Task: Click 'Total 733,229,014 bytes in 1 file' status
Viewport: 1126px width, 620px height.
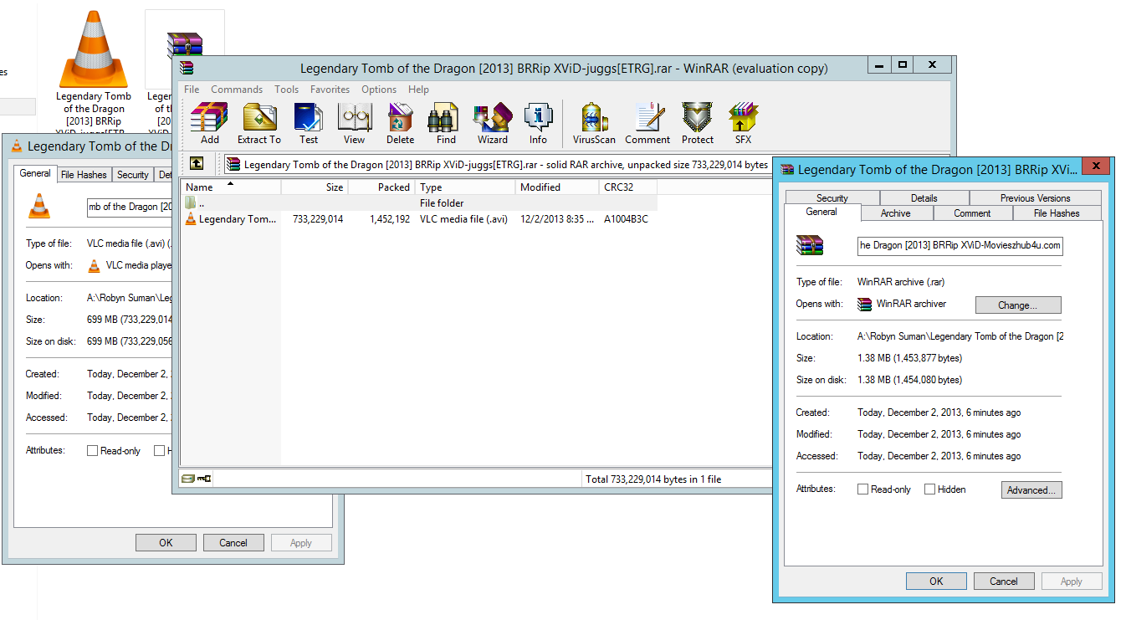Action: click(x=653, y=479)
